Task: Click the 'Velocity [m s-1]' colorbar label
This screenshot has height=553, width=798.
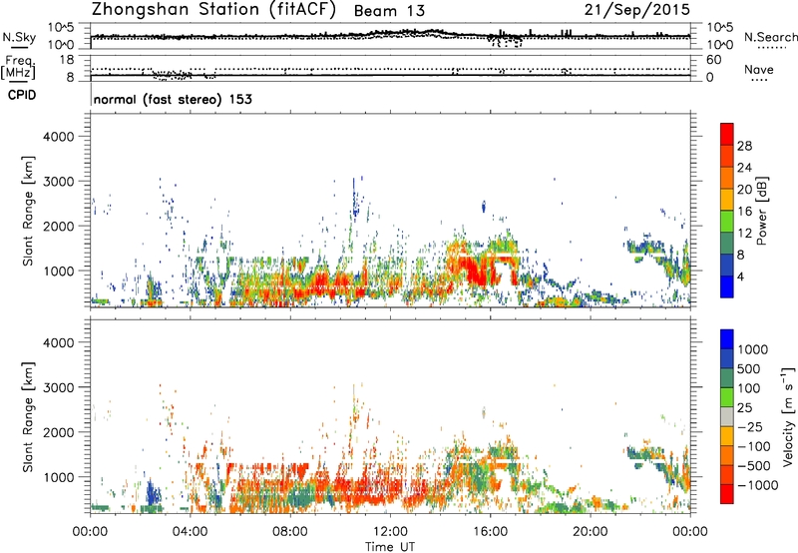Action: tap(788, 416)
